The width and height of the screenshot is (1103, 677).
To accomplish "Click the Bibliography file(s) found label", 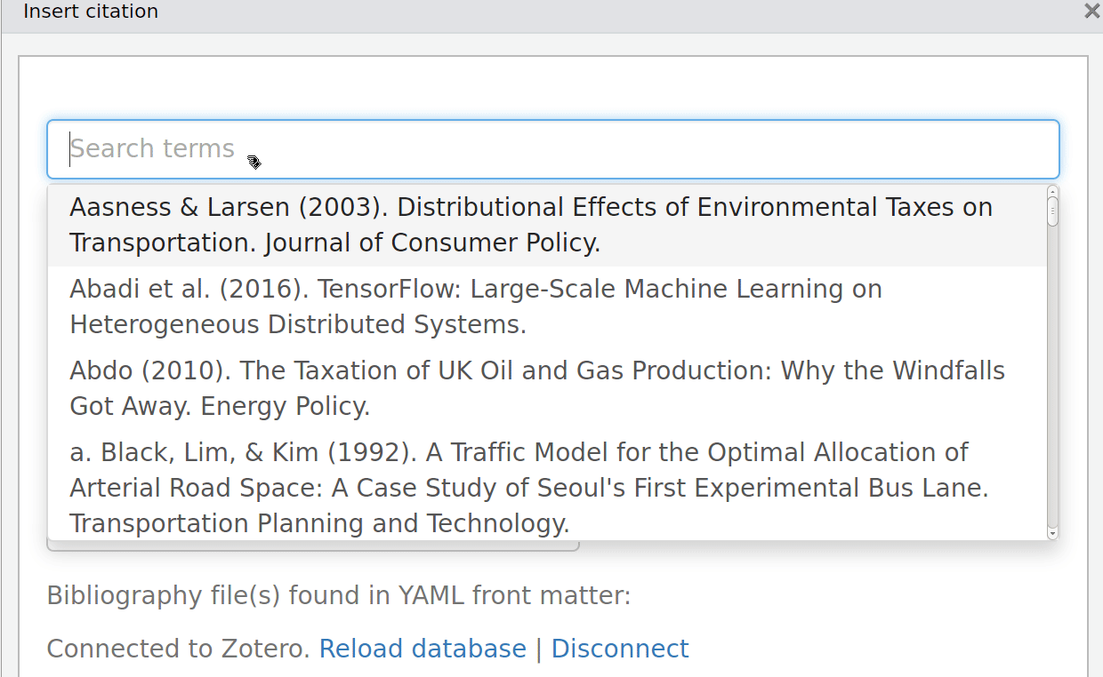I will (338, 595).
